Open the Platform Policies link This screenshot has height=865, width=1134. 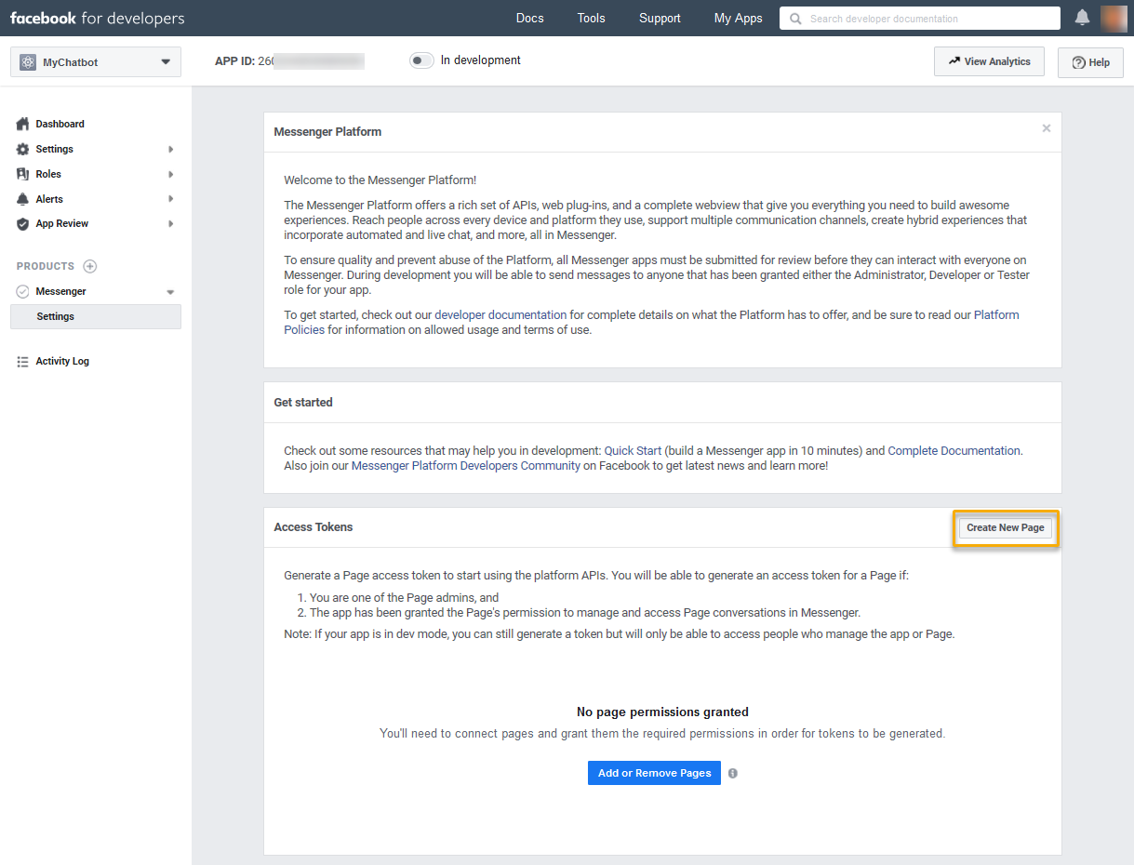click(x=651, y=323)
